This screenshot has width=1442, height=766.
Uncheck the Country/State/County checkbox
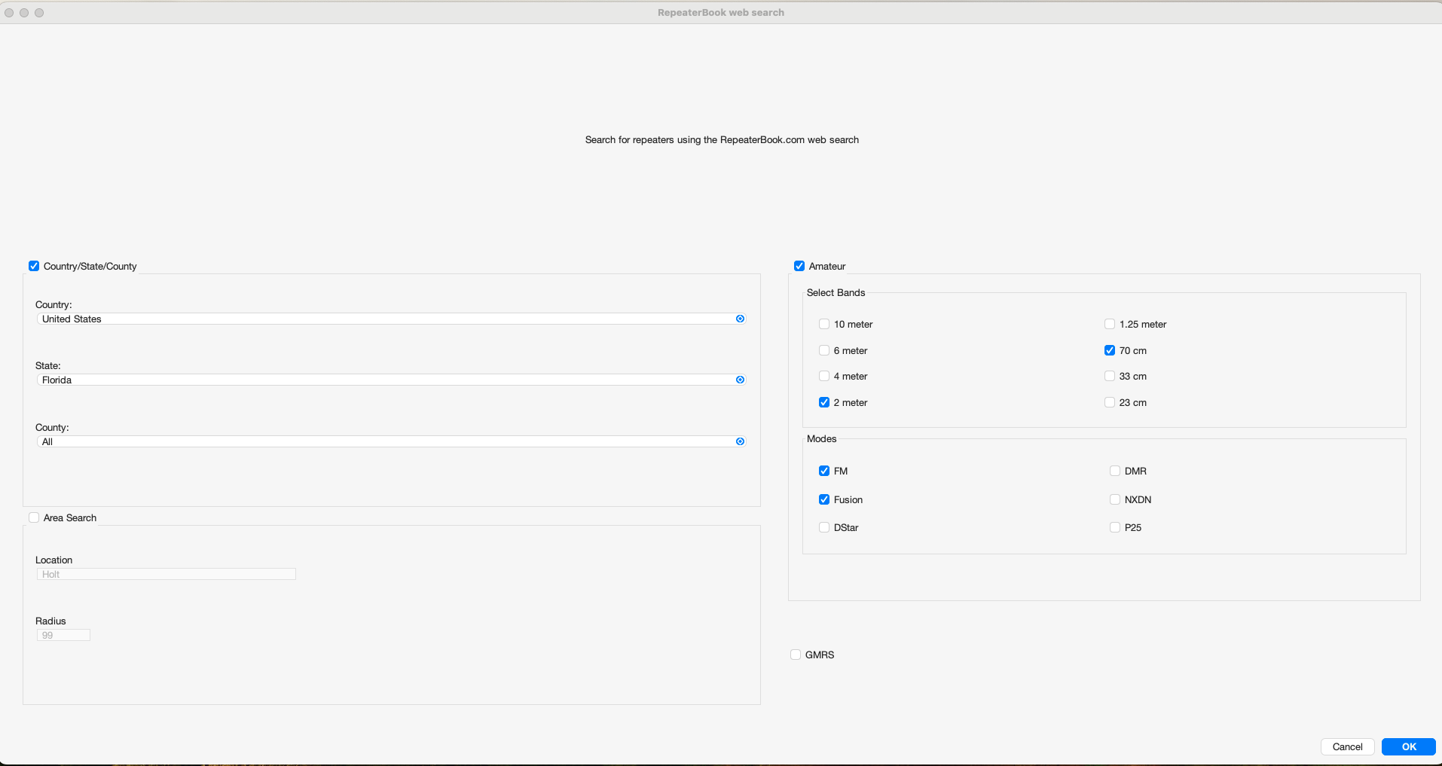coord(34,266)
